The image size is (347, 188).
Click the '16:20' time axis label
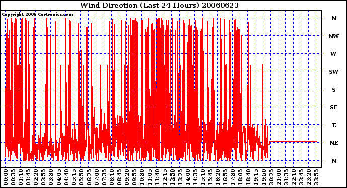click(218, 177)
